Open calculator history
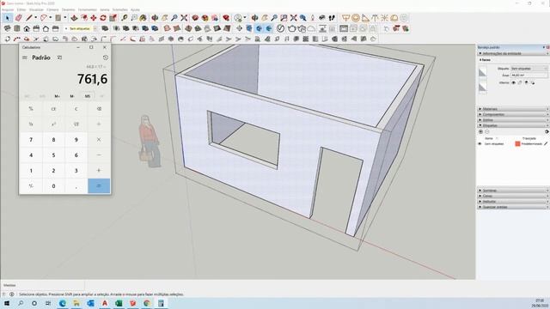Viewport: 550px width, 309px height. (x=105, y=58)
